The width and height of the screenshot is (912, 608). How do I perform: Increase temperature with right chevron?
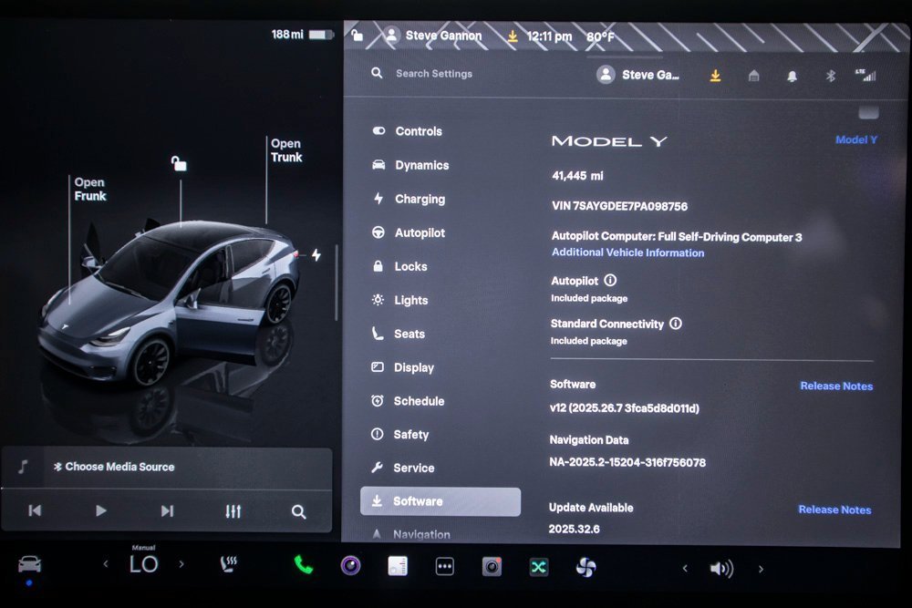[x=181, y=564]
